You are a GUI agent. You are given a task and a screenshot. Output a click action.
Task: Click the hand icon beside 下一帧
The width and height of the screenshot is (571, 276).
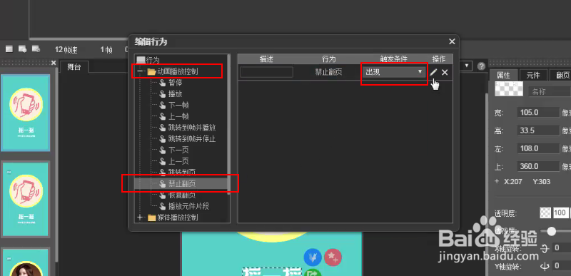point(163,106)
